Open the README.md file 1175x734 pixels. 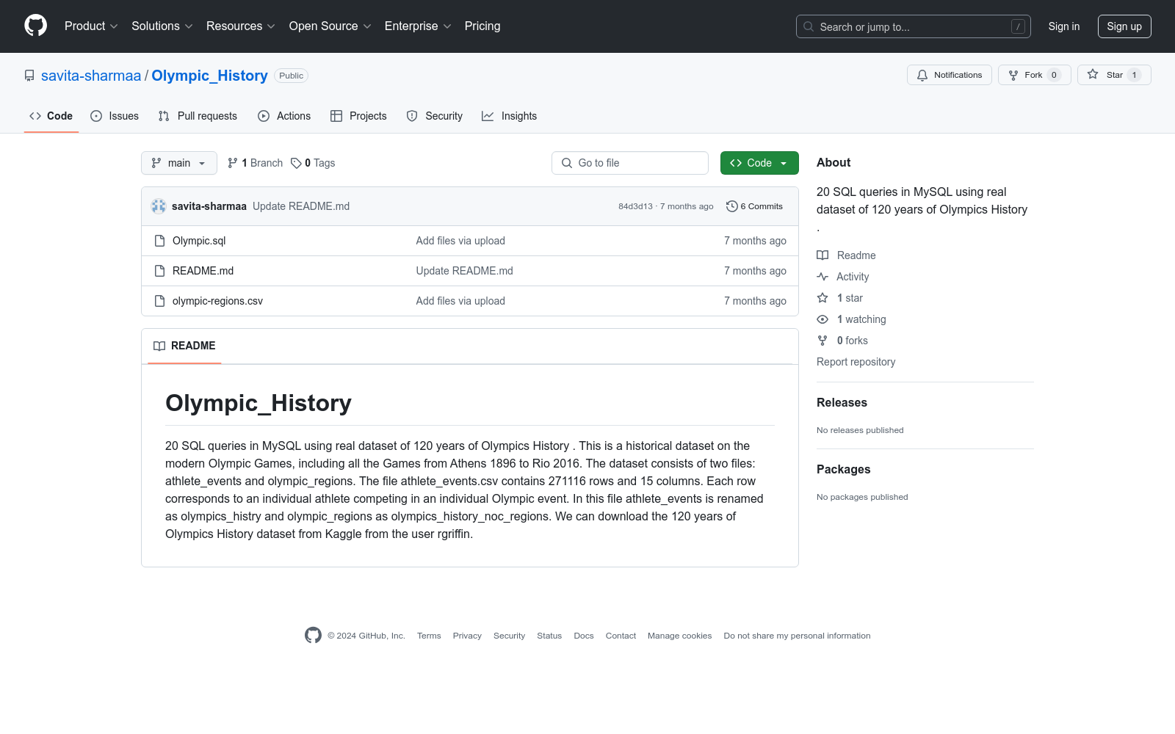[x=203, y=271]
